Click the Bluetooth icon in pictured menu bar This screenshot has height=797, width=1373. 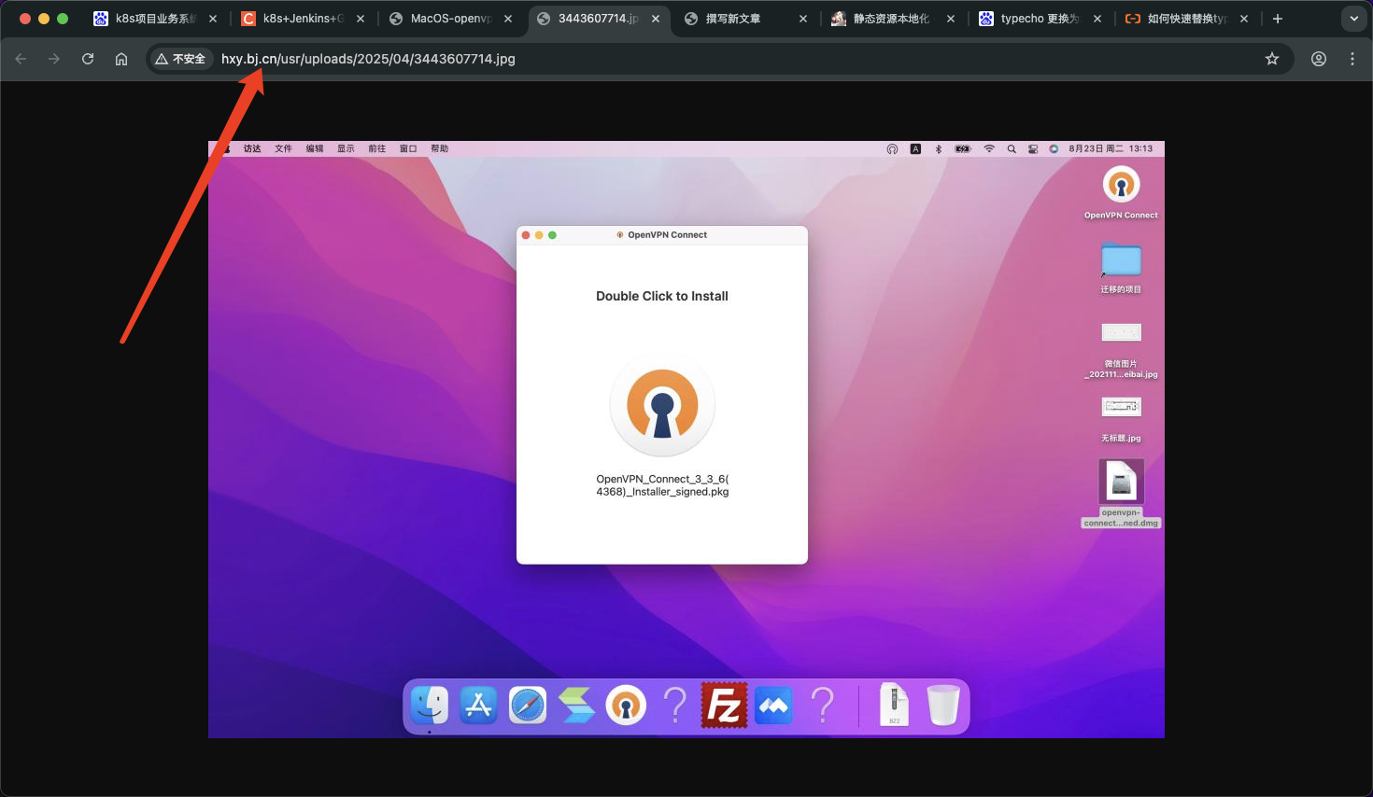click(939, 148)
